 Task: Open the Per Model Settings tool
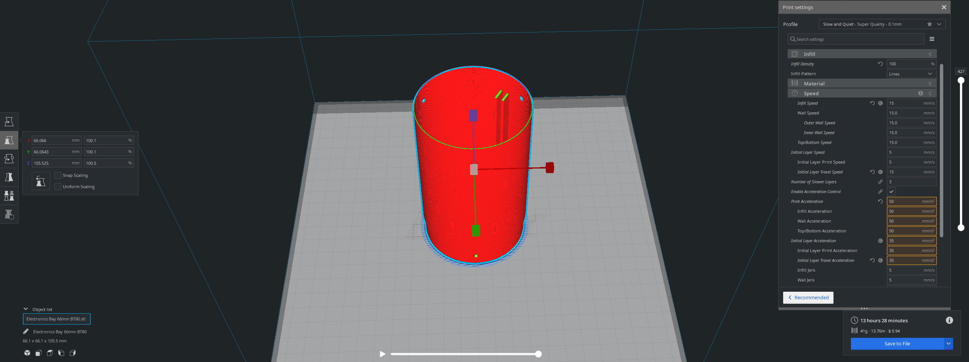click(9, 196)
